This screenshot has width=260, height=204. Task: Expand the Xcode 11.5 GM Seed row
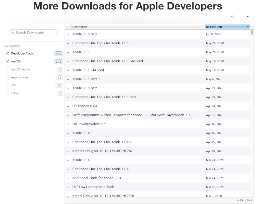[68, 70]
